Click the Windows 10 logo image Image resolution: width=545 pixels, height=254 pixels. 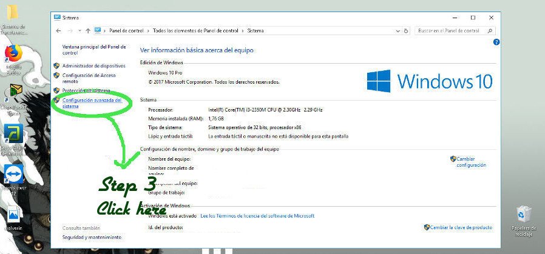tap(430, 81)
